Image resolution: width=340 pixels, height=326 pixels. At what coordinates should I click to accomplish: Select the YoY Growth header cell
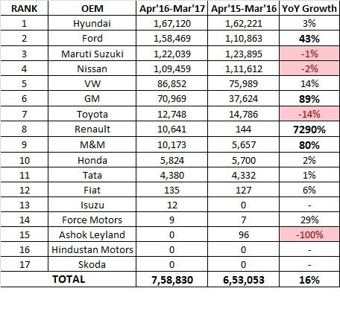pos(309,8)
